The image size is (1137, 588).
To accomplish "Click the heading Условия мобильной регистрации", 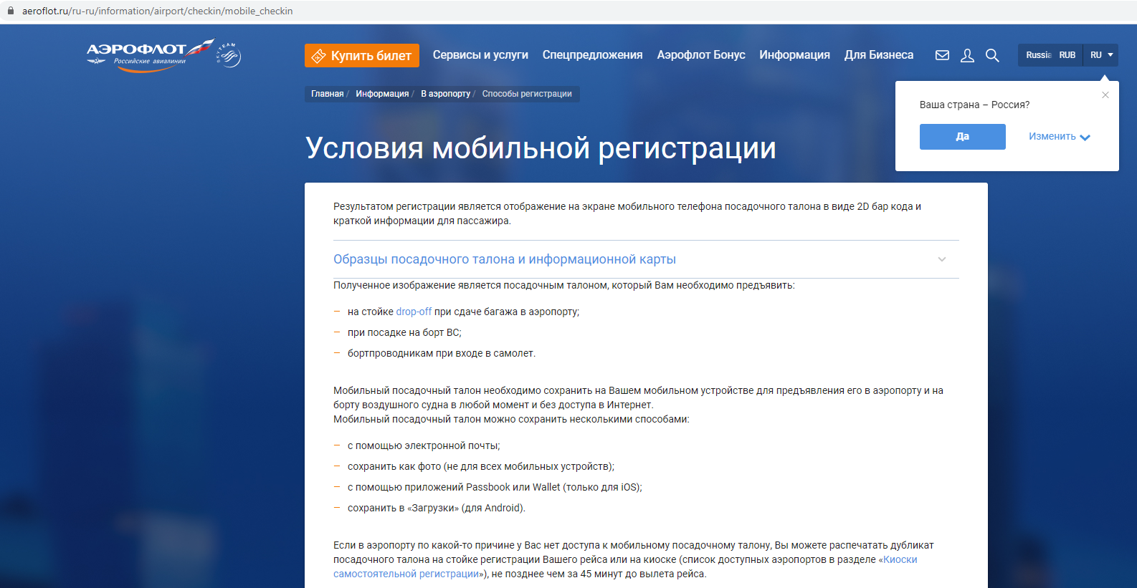I will coord(541,148).
